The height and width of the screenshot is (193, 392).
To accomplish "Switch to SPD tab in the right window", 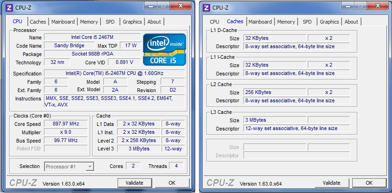I will [x=307, y=22].
